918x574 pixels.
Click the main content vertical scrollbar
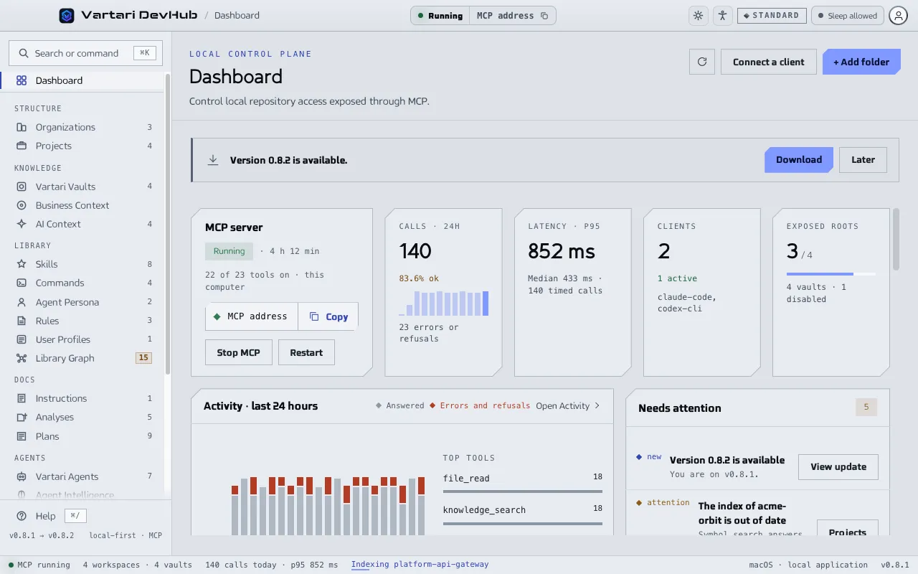(896, 240)
